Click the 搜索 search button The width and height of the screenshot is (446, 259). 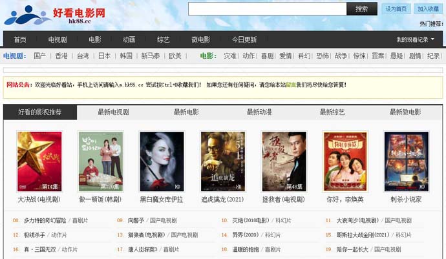tap(362, 9)
